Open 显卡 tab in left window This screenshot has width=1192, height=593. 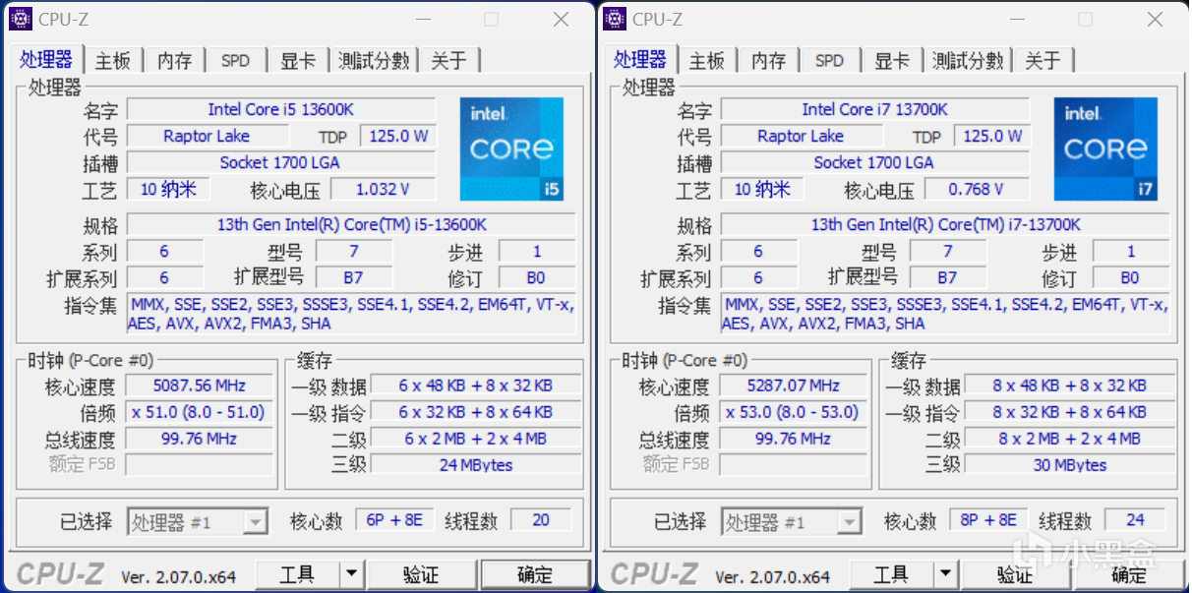tap(297, 61)
